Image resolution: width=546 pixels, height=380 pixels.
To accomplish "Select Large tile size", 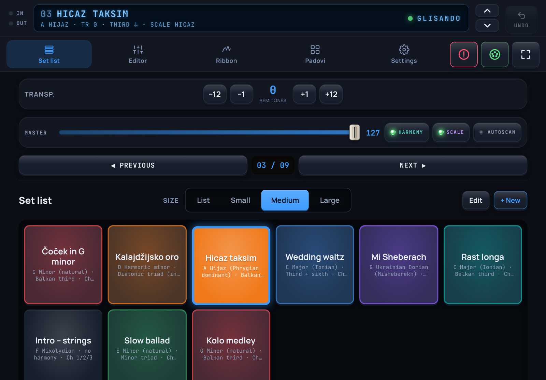I will (330, 200).
